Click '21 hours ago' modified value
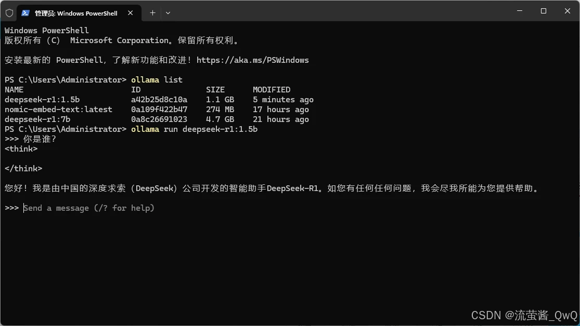The height and width of the screenshot is (326, 580). click(281, 119)
